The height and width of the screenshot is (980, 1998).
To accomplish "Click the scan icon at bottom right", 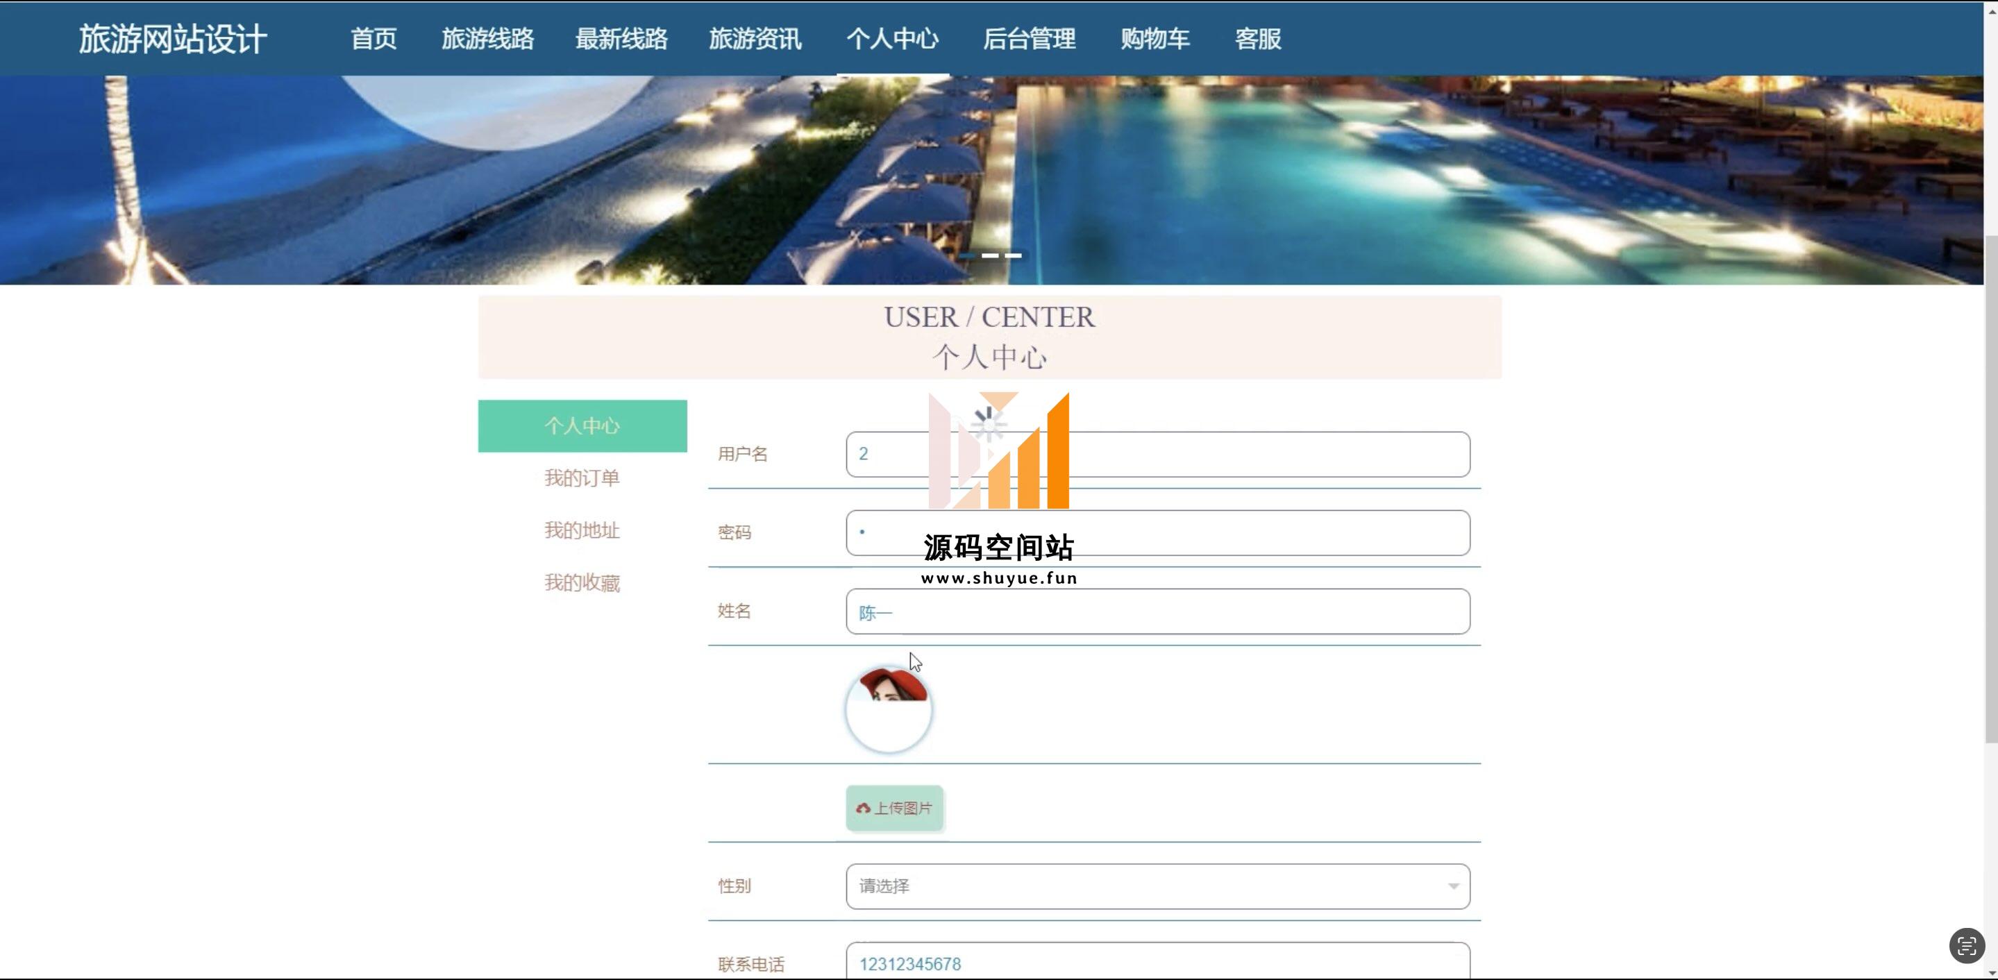I will [x=1966, y=945].
